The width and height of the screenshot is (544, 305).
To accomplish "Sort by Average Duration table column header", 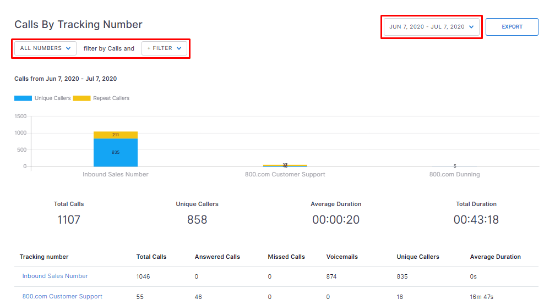I will coord(495,257).
